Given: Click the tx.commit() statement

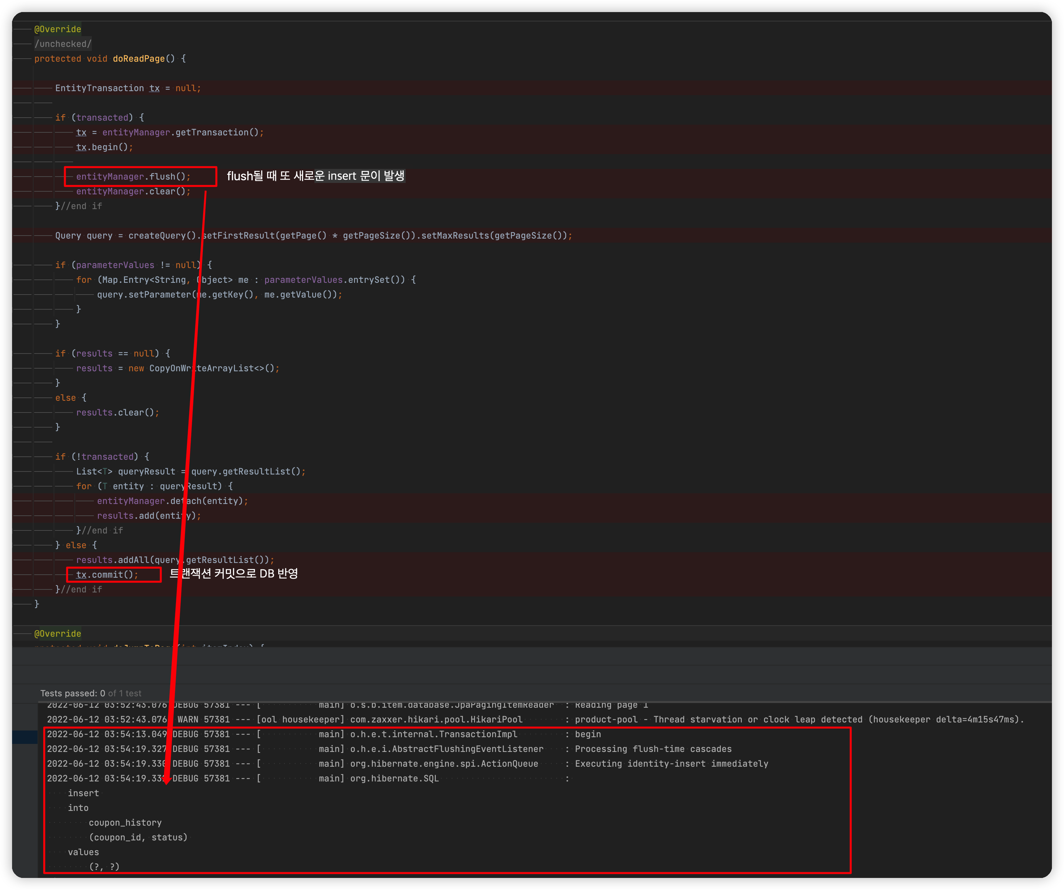Looking at the screenshot, I should pos(106,574).
